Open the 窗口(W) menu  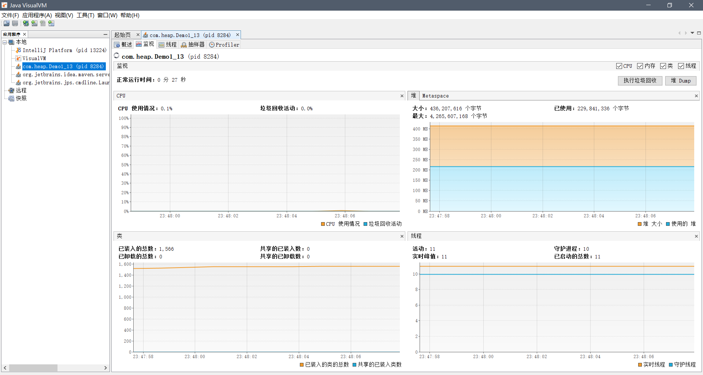point(107,15)
